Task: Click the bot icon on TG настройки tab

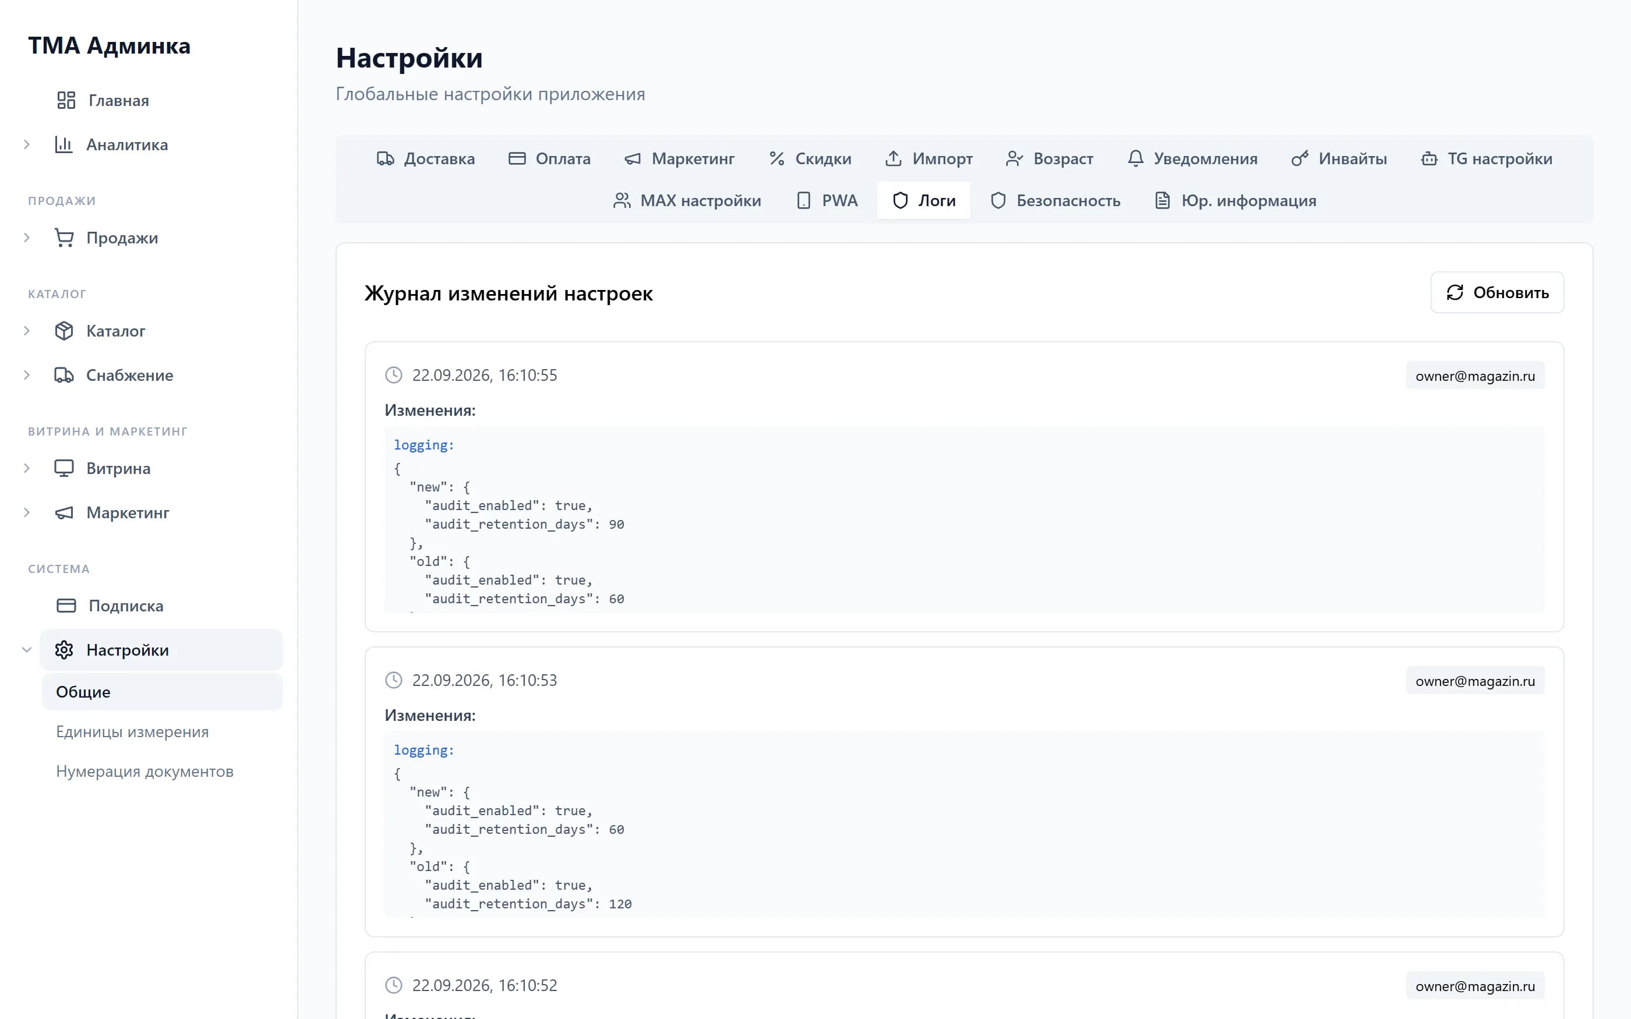Action: (x=1429, y=159)
